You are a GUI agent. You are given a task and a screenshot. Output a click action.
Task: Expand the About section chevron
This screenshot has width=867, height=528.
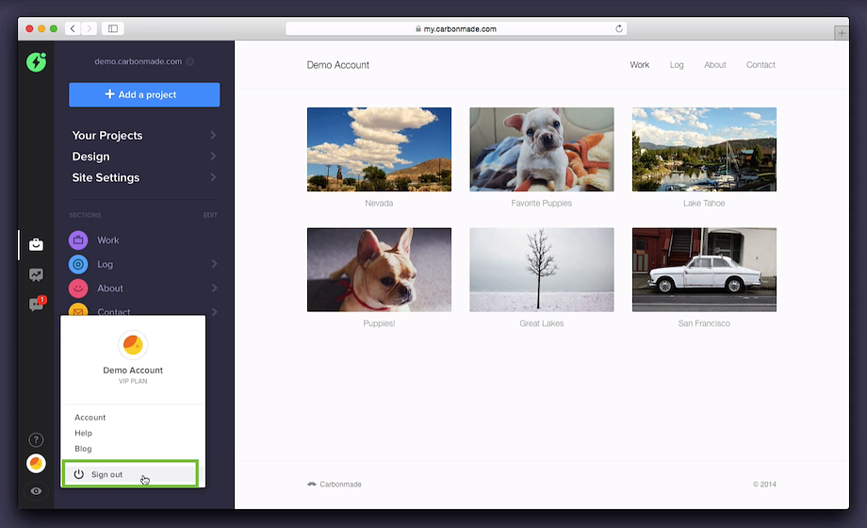click(214, 288)
